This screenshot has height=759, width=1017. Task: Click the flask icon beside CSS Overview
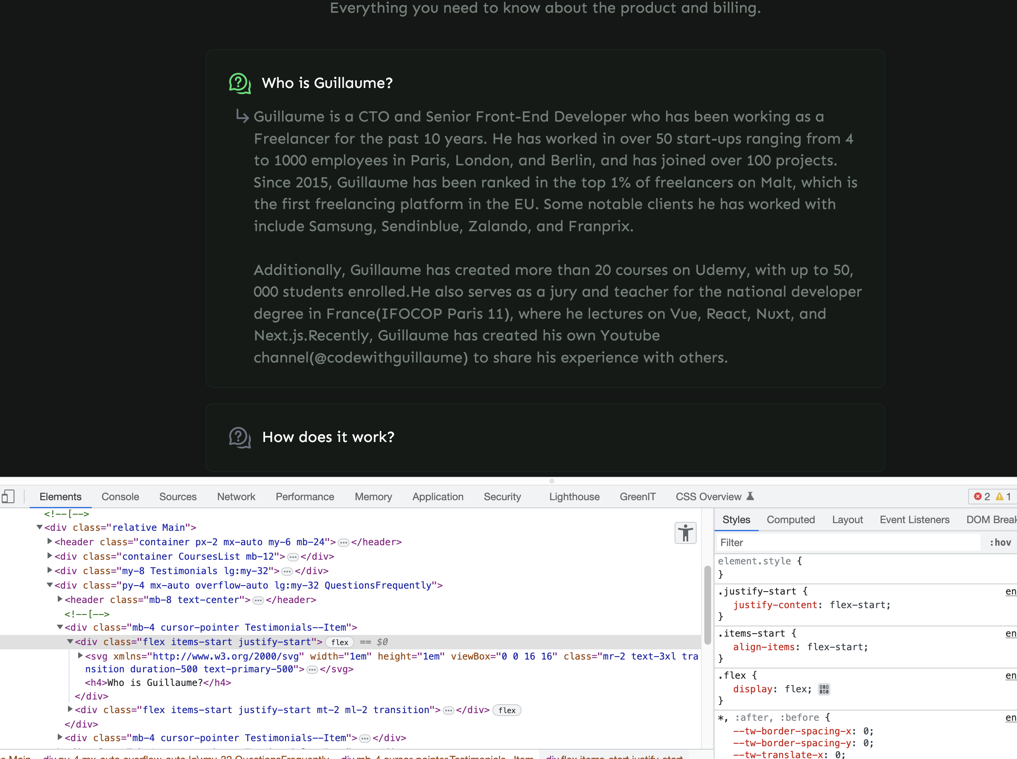point(750,496)
